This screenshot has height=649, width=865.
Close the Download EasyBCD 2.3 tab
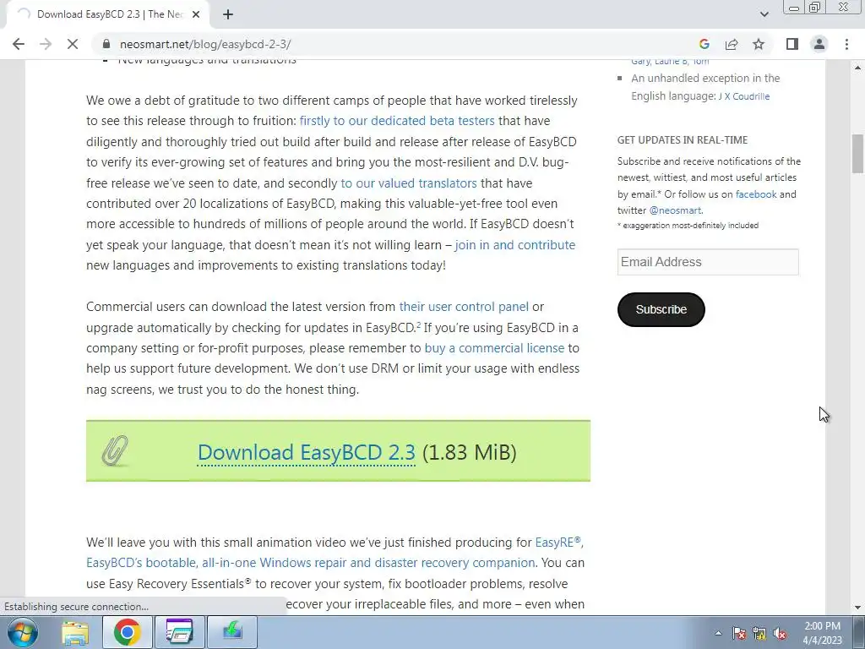pos(196,15)
